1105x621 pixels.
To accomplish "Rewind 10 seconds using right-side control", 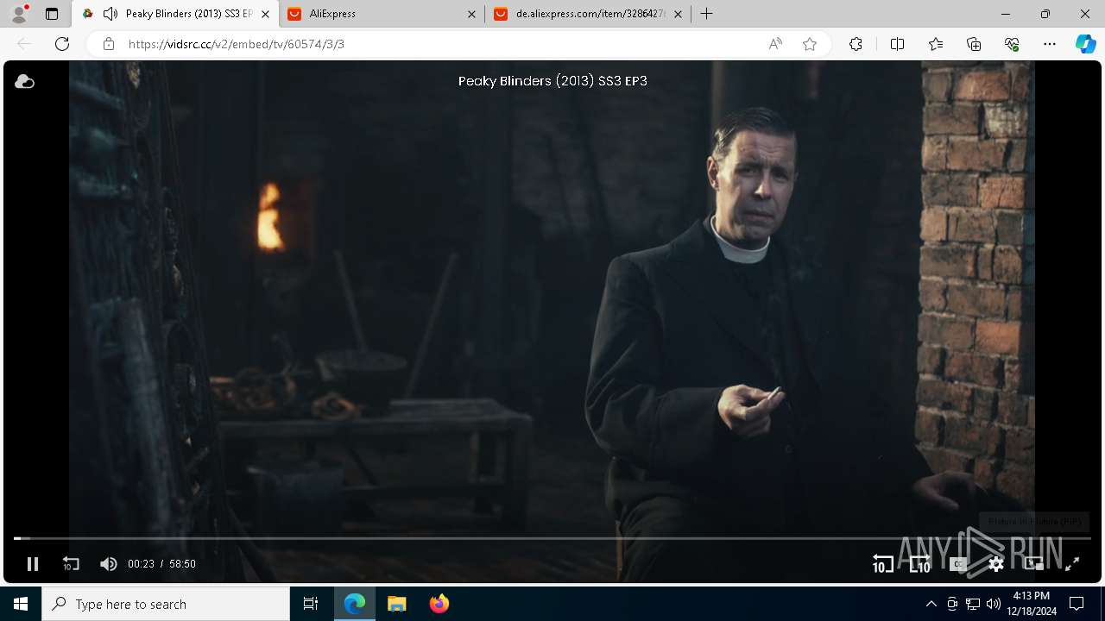I will click(x=882, y=564).
